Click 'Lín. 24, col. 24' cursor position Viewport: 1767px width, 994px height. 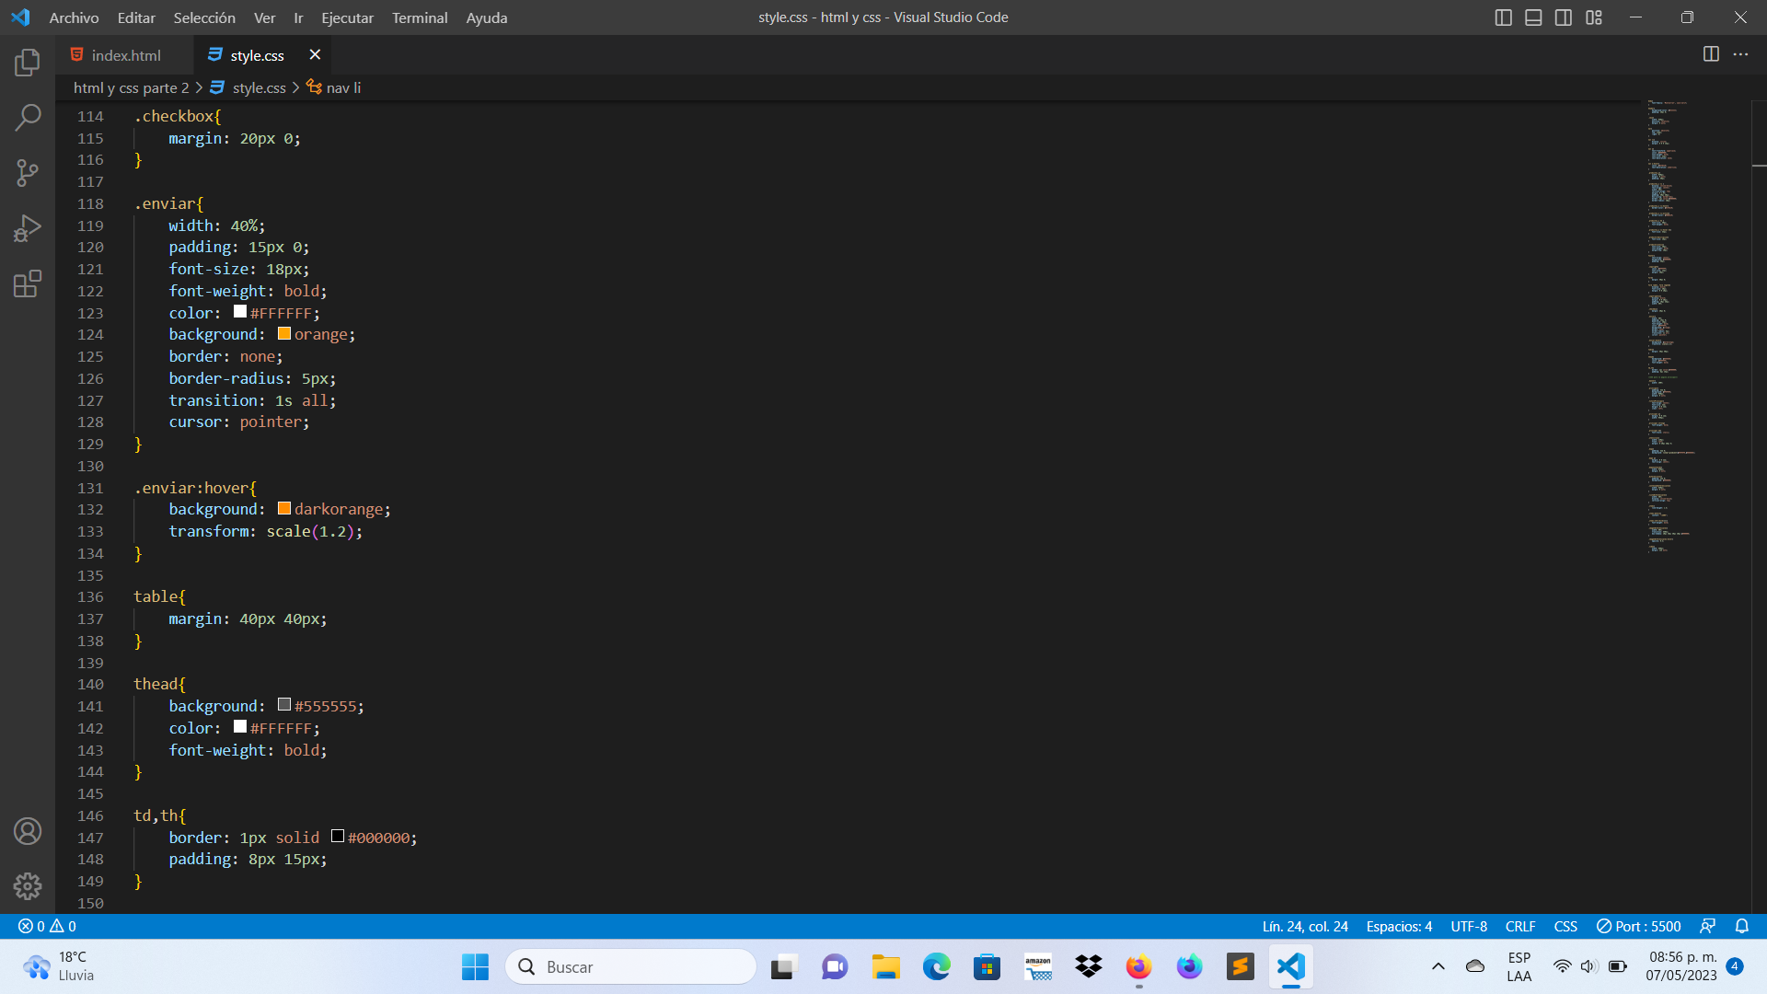1305,926
